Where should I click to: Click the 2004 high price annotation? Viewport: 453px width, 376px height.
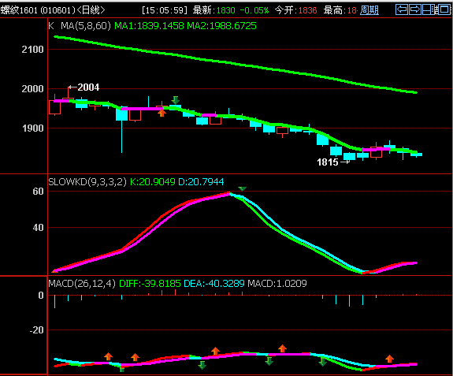click(x=88, y=87)
